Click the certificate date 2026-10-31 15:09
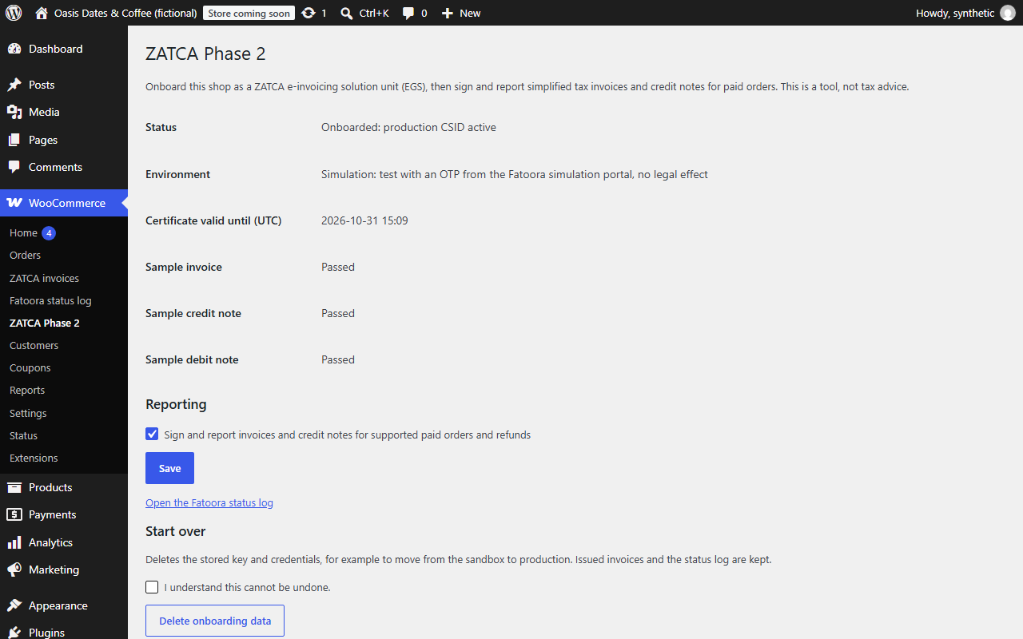1023x639 pixels. [x=364, y=220]
